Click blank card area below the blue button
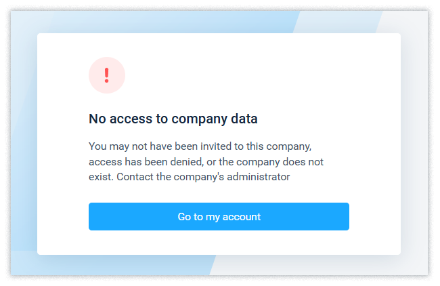The height and width of the screenshot is (286, 440). (x=219, y=243)
